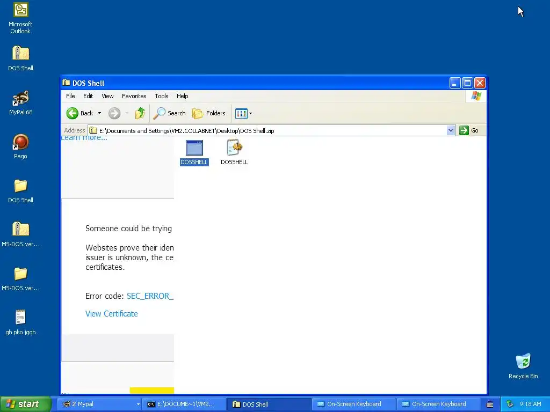Select MS-DOS.ver plain folder on desktop
550x412 pixels.
click(20, 279)
